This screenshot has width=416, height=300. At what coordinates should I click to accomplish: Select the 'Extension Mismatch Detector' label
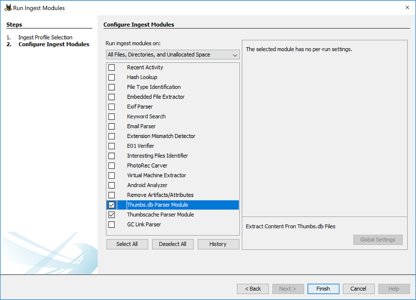[x=161, y=136]
